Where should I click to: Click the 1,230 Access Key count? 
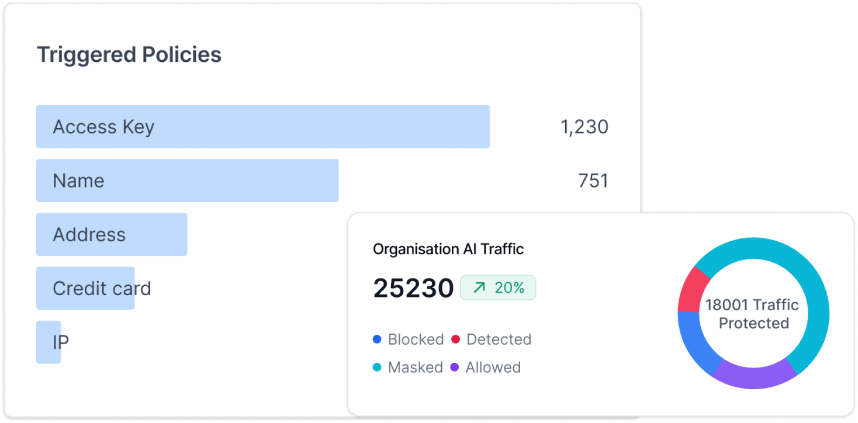tap(584, 127)
